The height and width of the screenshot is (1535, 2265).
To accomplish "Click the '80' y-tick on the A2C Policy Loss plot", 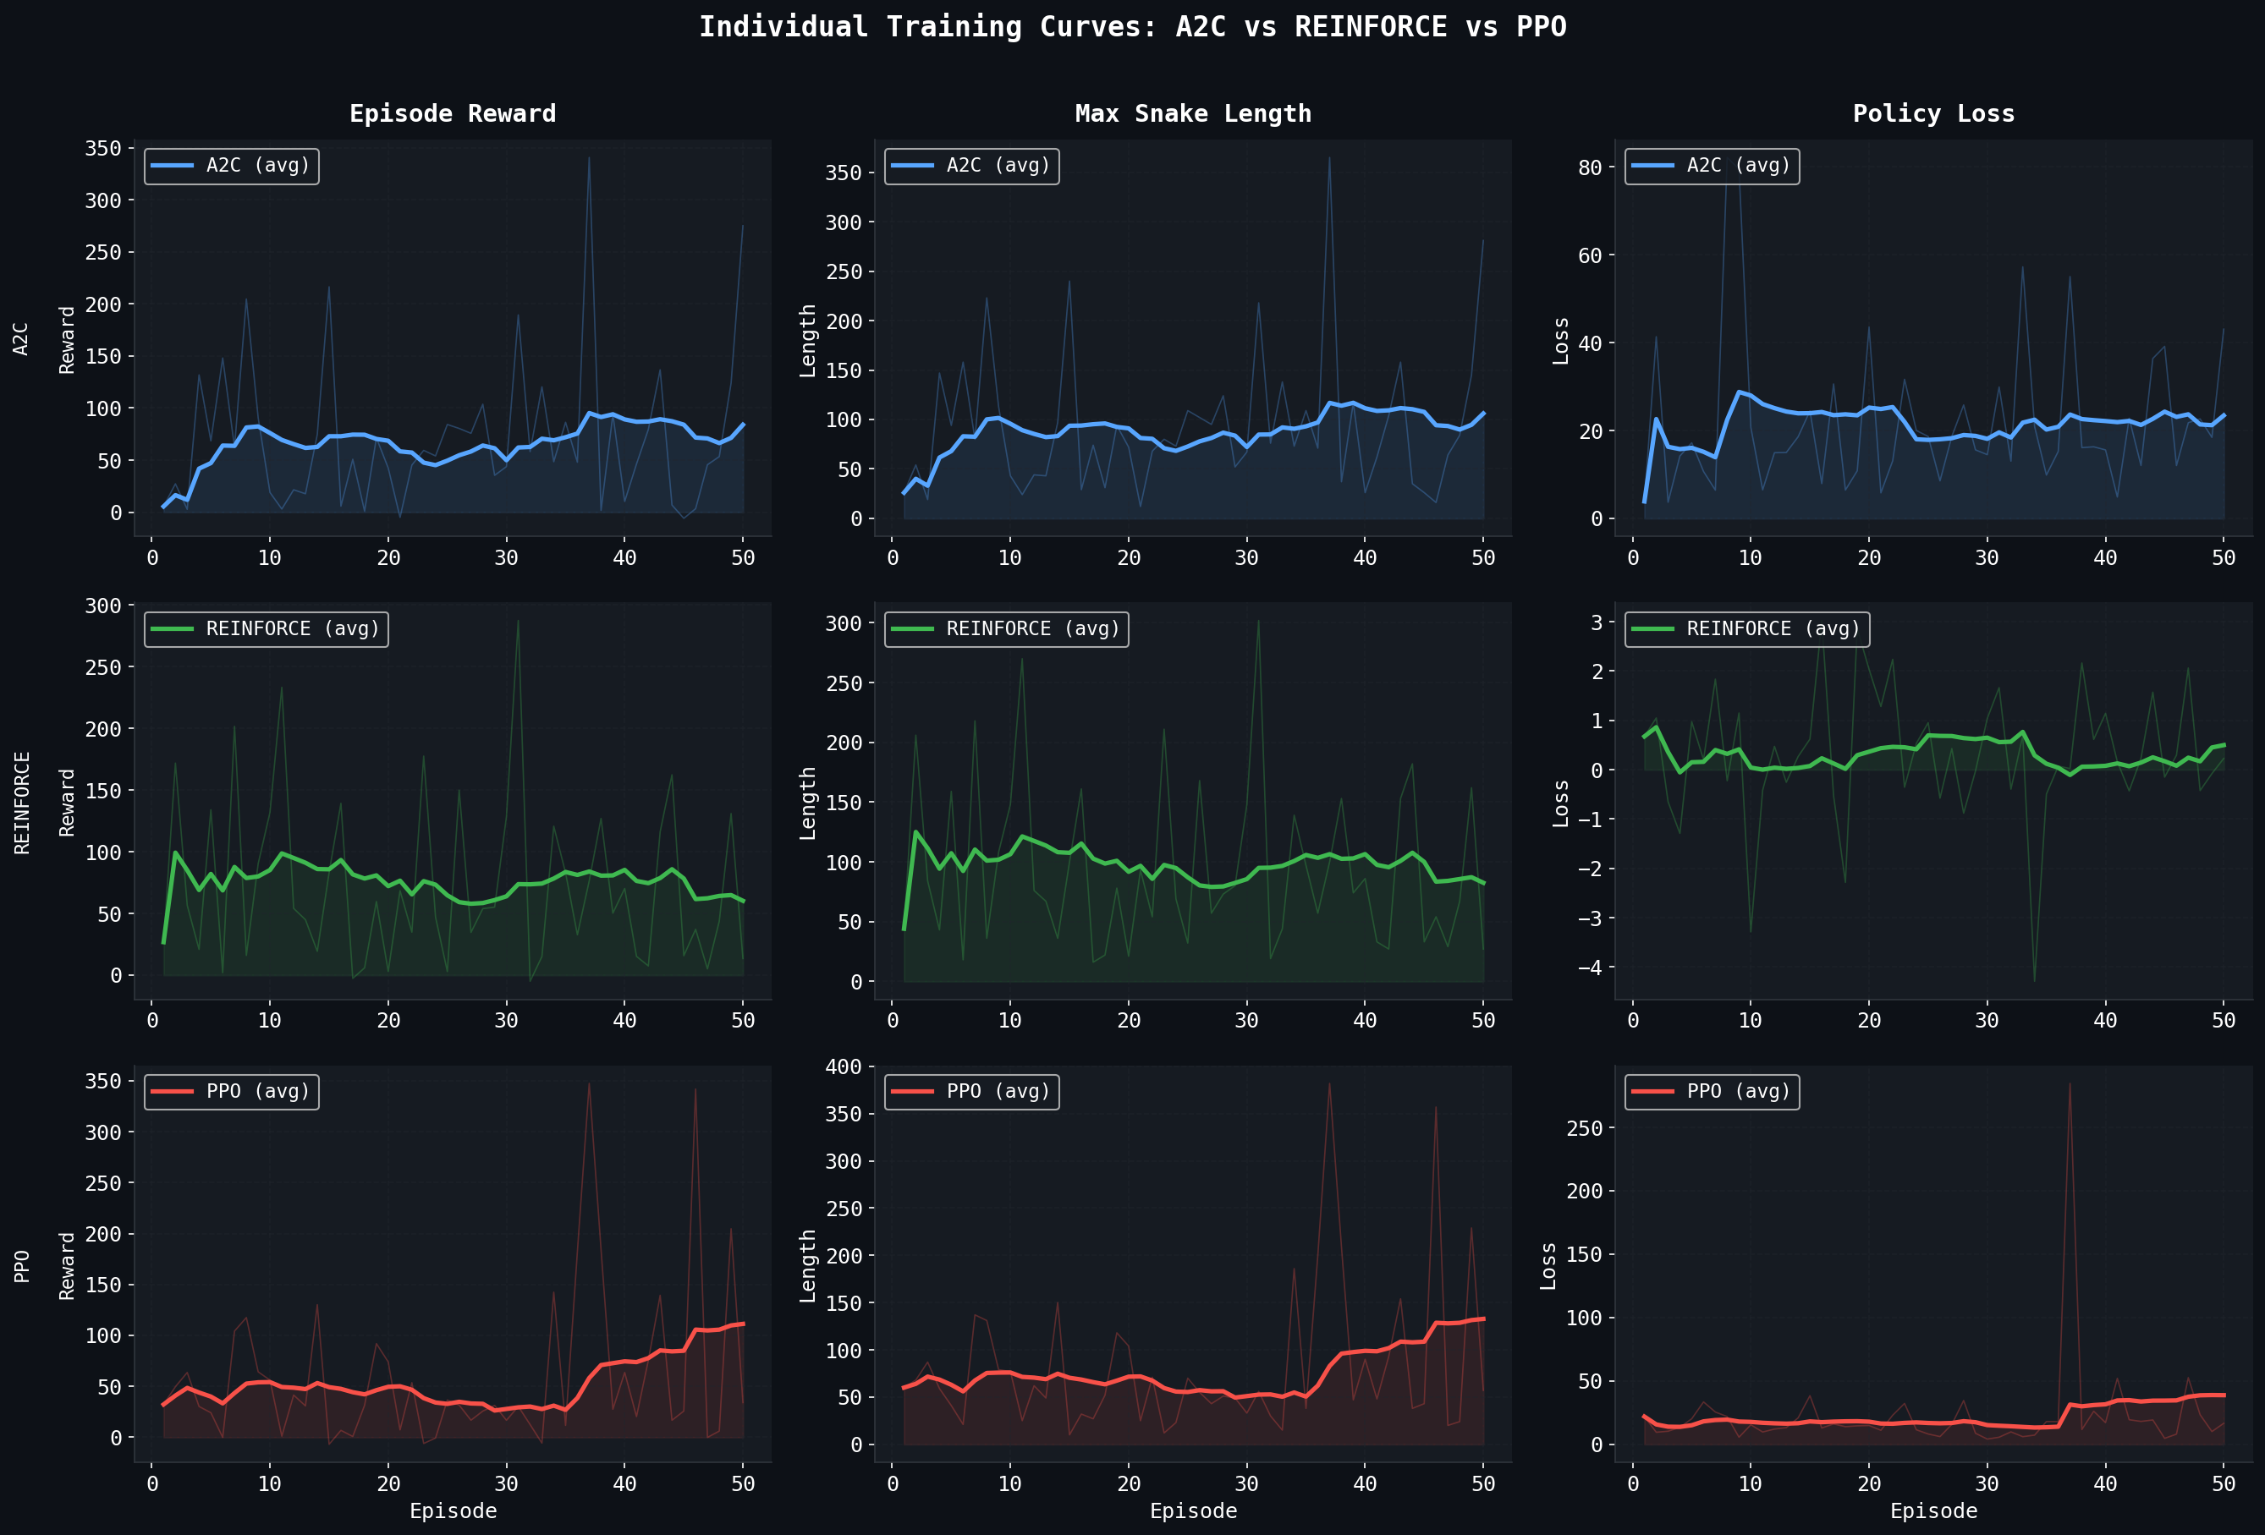I will point(1591,167).
